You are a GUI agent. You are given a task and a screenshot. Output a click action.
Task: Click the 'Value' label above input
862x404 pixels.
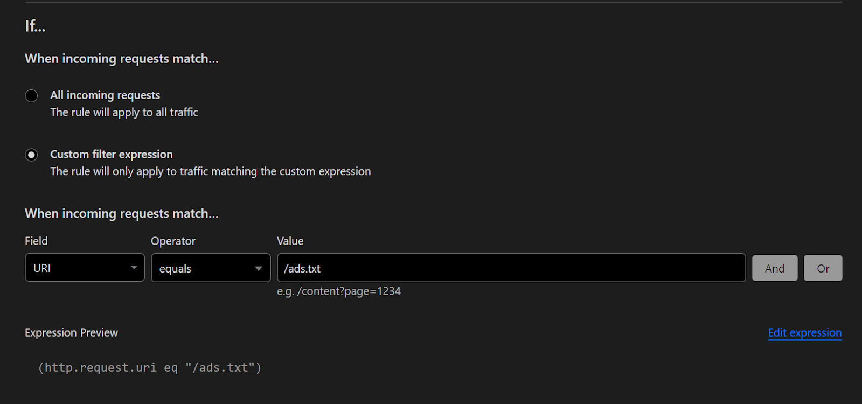[x=290, y=241]
